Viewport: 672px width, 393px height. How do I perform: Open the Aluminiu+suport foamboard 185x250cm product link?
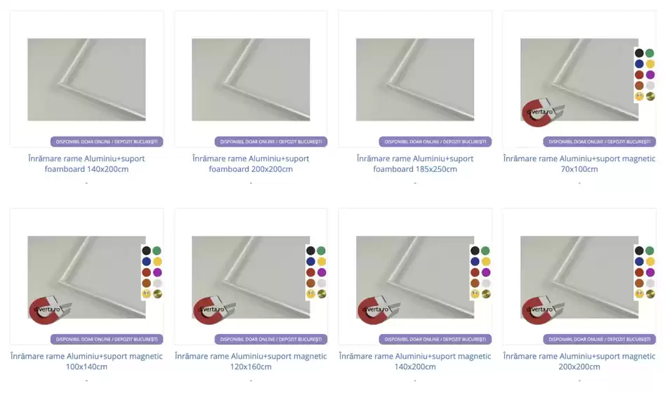[x=415, y=164]
